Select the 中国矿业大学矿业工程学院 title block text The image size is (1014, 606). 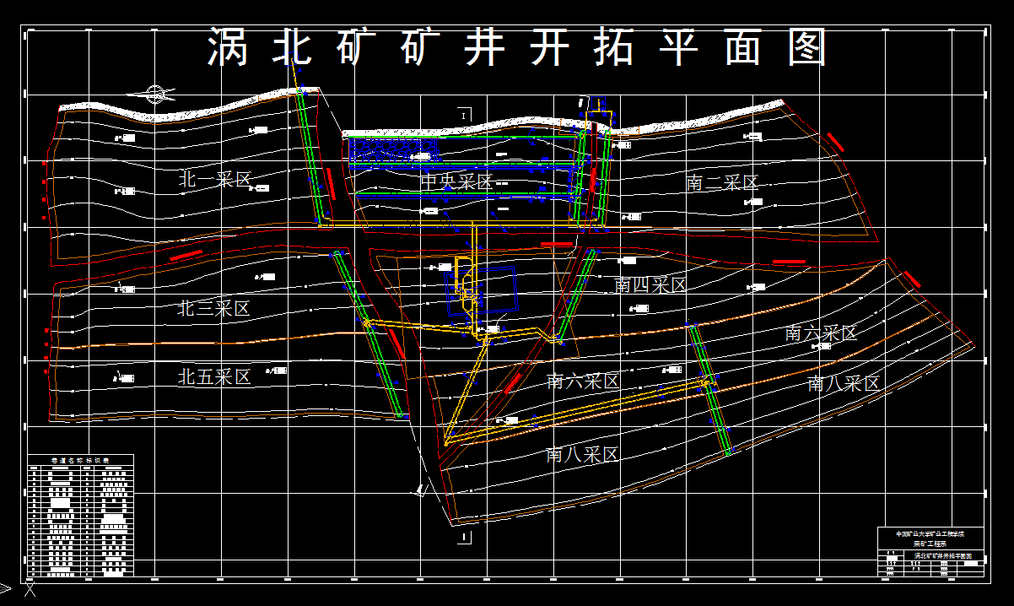[930, 533]
